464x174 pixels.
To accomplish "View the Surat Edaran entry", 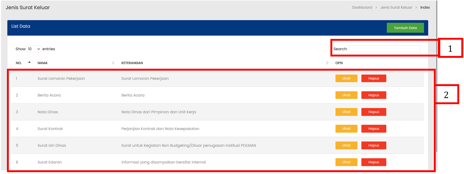I will [346, 162].
